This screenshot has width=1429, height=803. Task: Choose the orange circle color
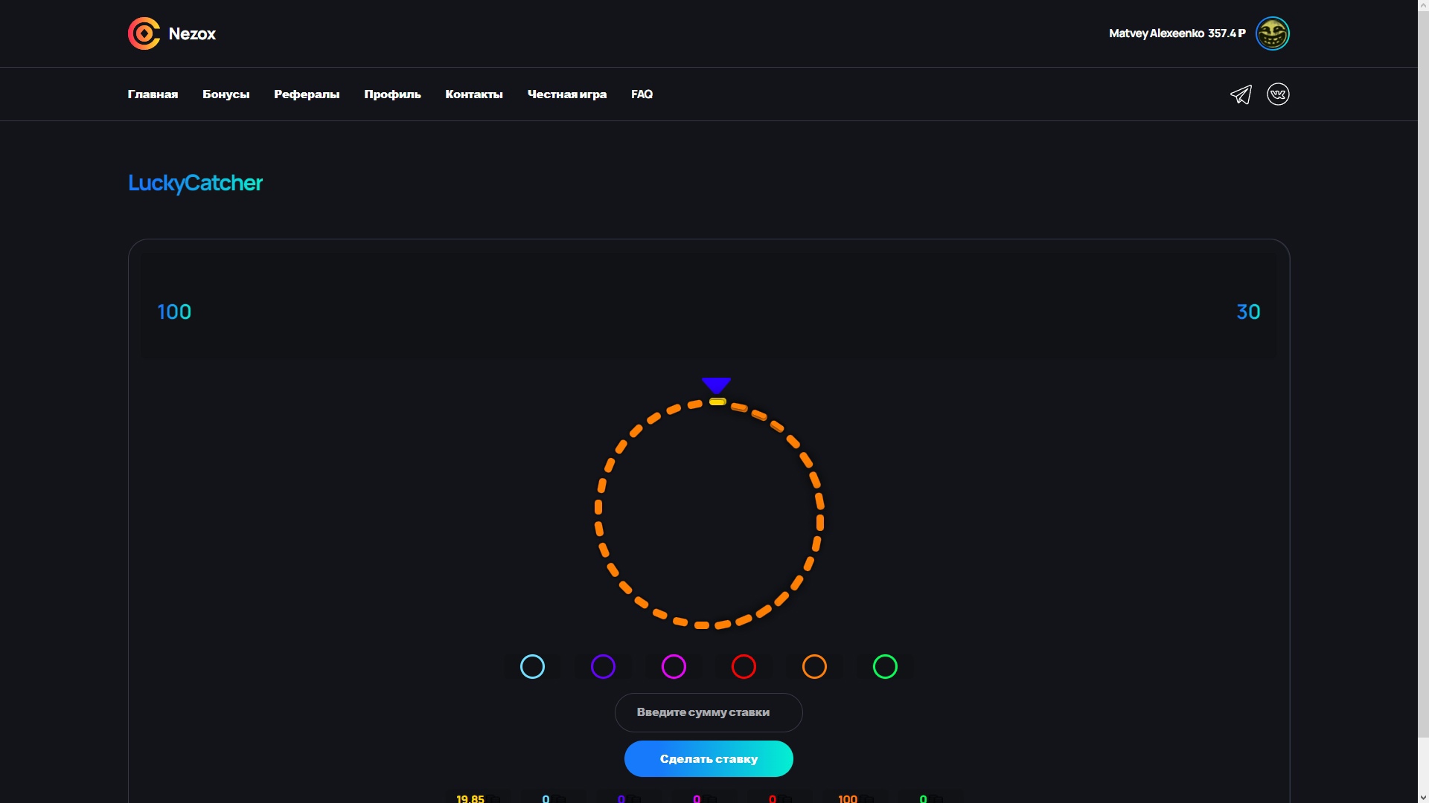tap(814, 667)
